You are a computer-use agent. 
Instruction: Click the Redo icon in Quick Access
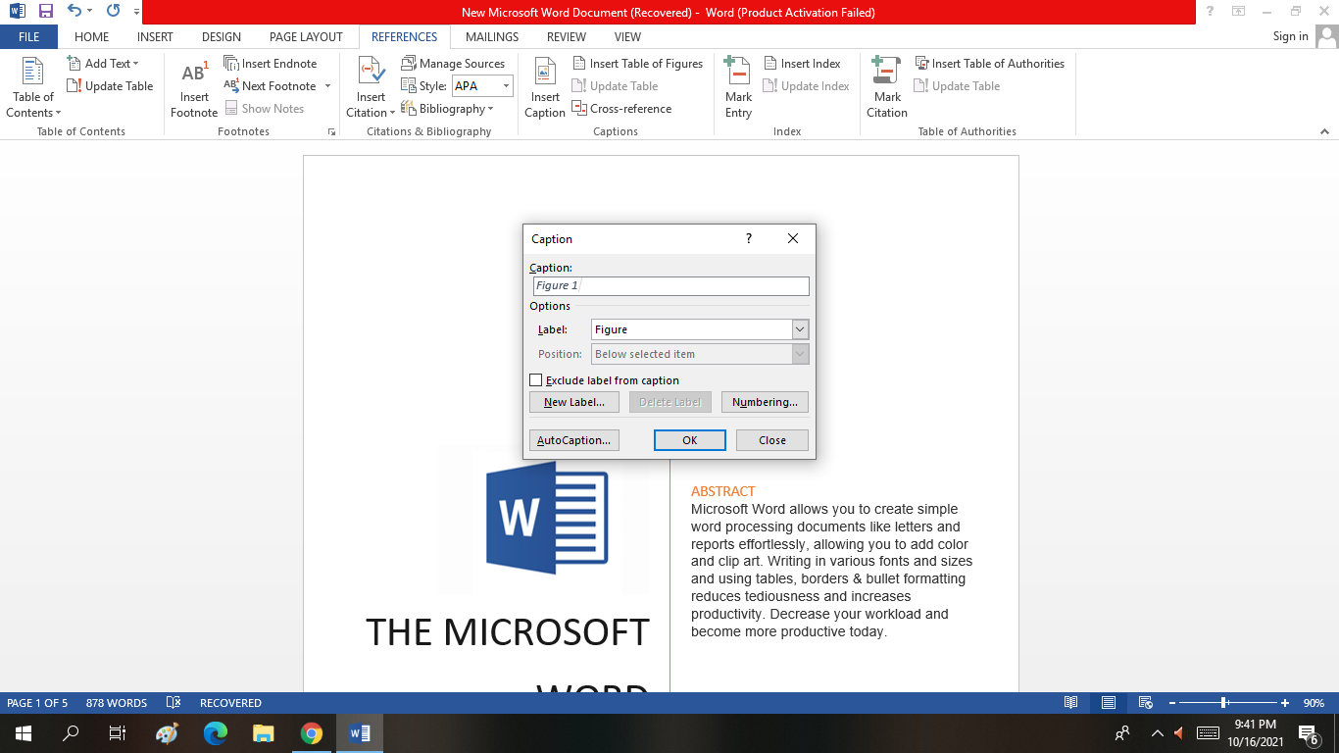[113, 12]
